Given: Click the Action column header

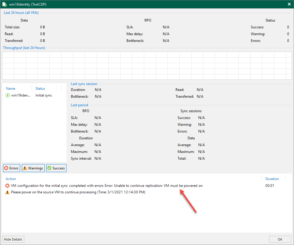Looking at the screenshot, I should tap(11, 179).
